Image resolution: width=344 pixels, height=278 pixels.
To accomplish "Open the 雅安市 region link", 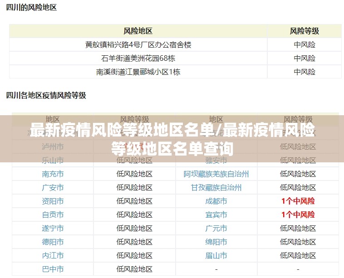I will [216, 160].
